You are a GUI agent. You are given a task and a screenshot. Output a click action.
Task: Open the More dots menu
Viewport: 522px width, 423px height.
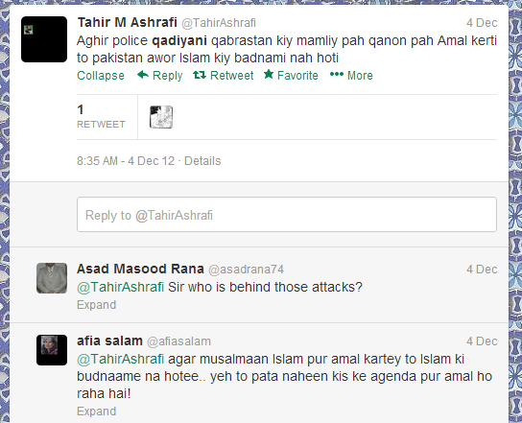pyautogui.click(x=337, y=75)
